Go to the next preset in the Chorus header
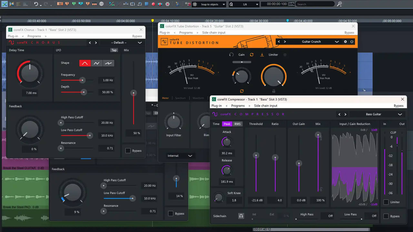 click(96, 43)
